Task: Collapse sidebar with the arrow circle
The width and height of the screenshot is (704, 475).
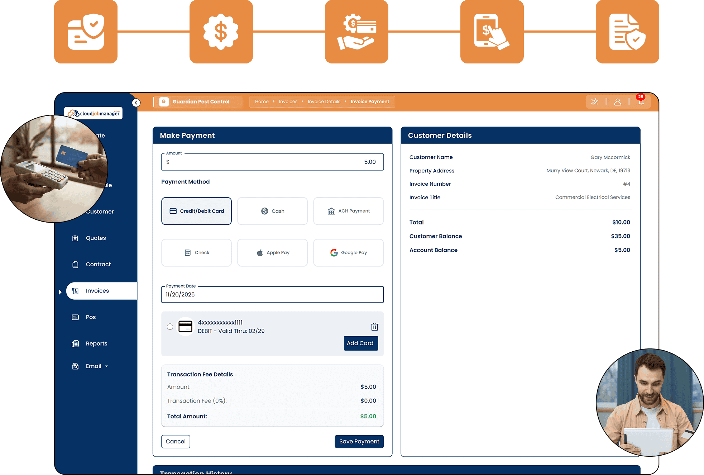Action: pyautogui.click(x=136, y=103)
